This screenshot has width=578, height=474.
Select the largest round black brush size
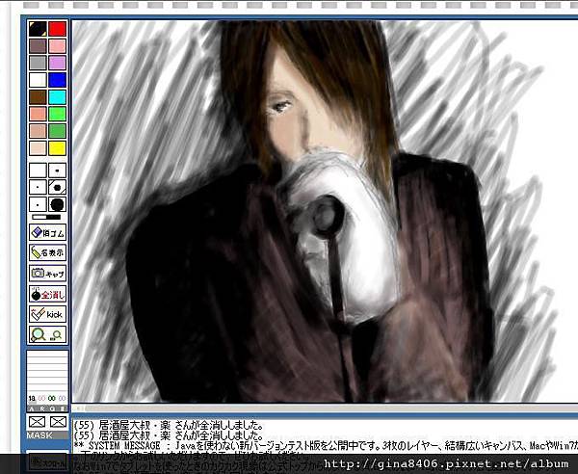58,204
